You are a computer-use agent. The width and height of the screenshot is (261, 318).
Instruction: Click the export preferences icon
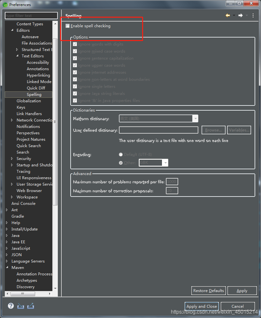pos(31,306)
